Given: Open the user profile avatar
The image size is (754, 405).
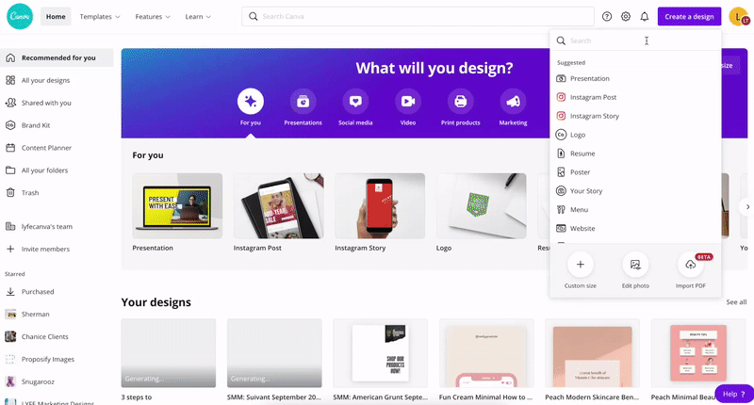Looking at the screenshot, I should coord(739,16).
